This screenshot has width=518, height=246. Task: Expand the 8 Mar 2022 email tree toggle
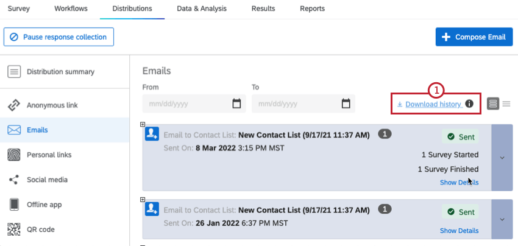pyautogui.click(x=143, y=125)
